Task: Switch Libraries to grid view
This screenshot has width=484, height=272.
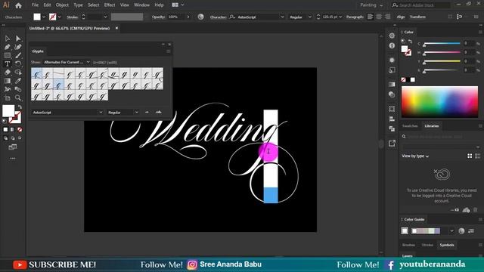Action: 470,156
